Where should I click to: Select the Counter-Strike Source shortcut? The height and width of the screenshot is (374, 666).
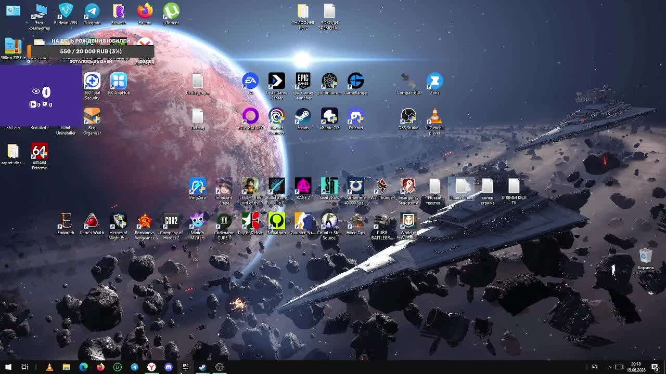[329, 226]
